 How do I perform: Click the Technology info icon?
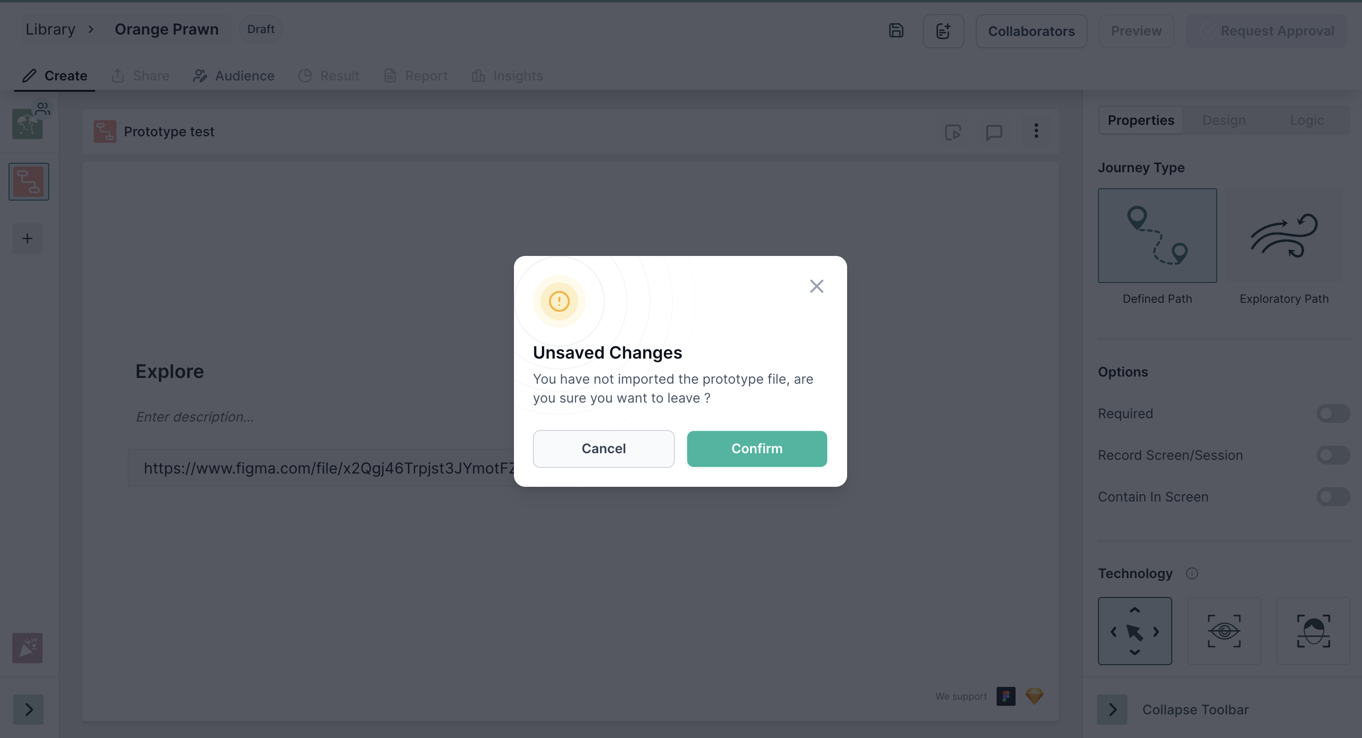point(1192,573)
